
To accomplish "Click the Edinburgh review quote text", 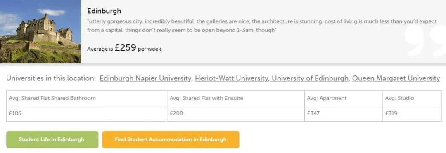I will 262,26.
